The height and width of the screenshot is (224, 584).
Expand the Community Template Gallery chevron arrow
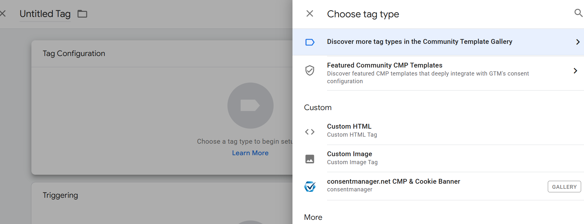point(578,42)
